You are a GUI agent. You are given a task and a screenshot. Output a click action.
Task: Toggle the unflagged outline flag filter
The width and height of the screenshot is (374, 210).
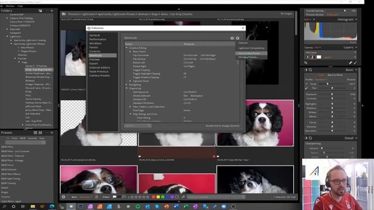click(124, 197)
